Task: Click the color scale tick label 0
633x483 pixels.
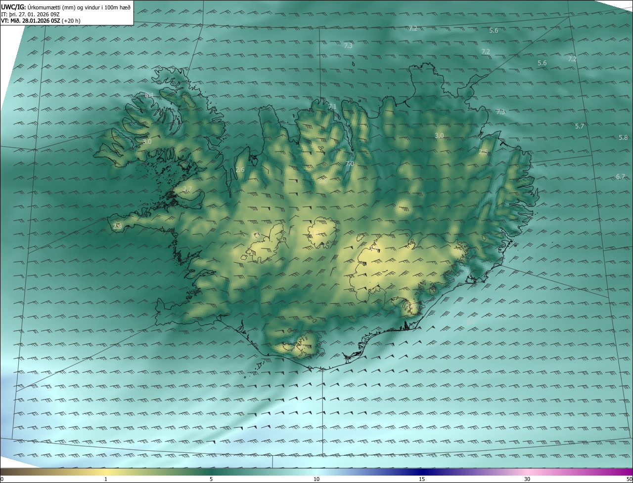Action: pyautogui.click(x=2, y=479)
